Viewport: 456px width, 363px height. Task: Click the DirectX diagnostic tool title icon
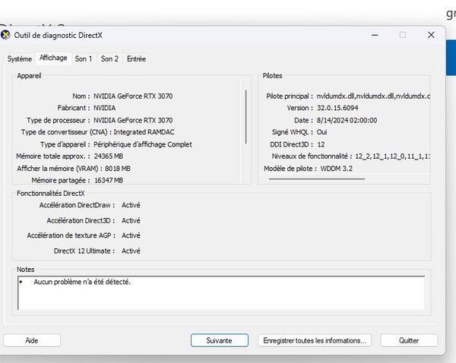coord(5,35)
